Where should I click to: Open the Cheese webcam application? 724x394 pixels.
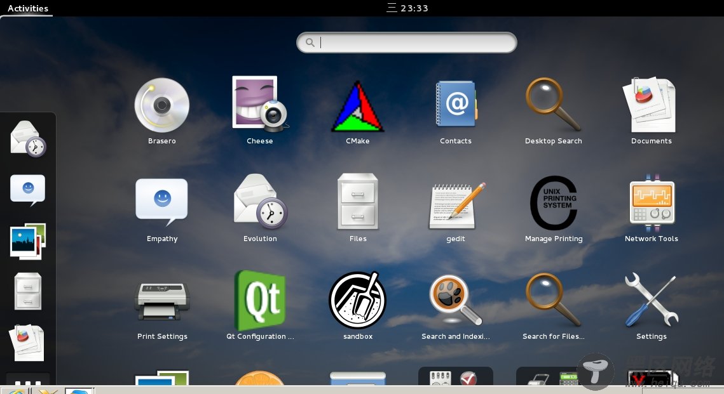point(260,104)
